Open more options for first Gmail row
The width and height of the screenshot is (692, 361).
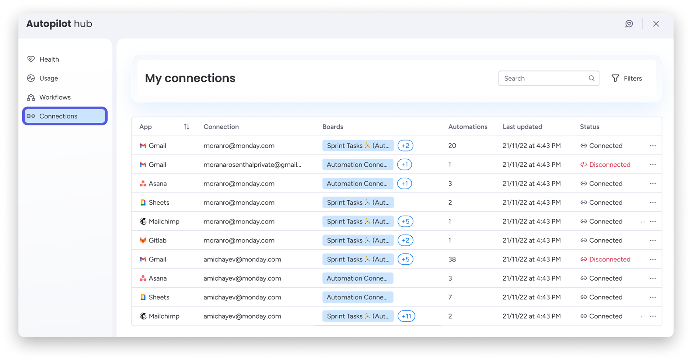pos(653,146)
